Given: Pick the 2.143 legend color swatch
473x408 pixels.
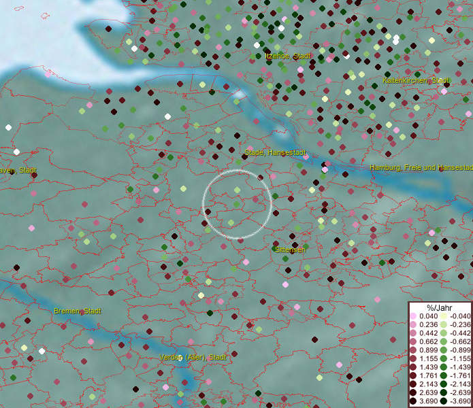Looking at the screenshot, I should pos(413,384).
